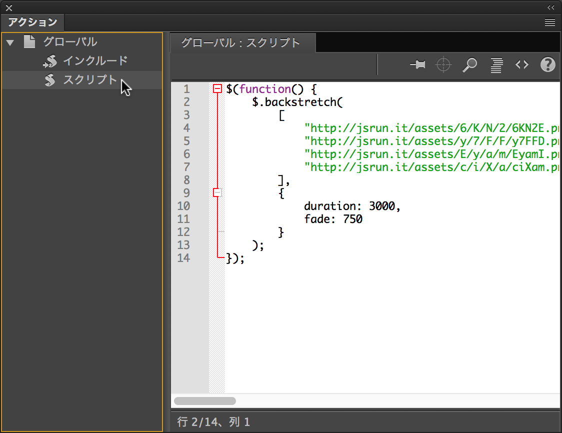Click the 行 2/14、列 1 status text

coord(213,421)
